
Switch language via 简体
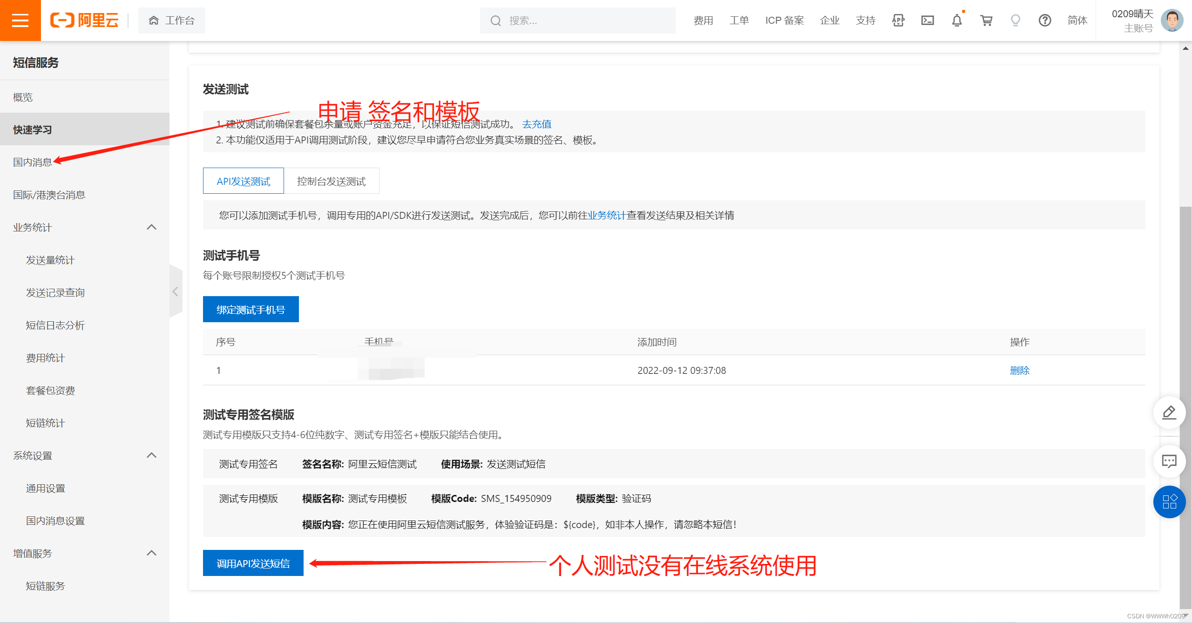coord(1077,20)
